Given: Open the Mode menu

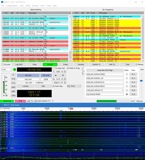Looking at the screenshot, I should (x=28, y=6).
